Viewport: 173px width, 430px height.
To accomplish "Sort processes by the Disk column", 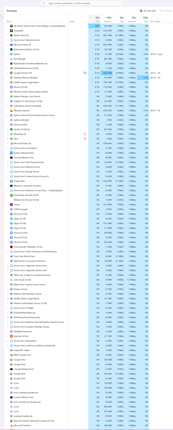I will pos(119,19).
